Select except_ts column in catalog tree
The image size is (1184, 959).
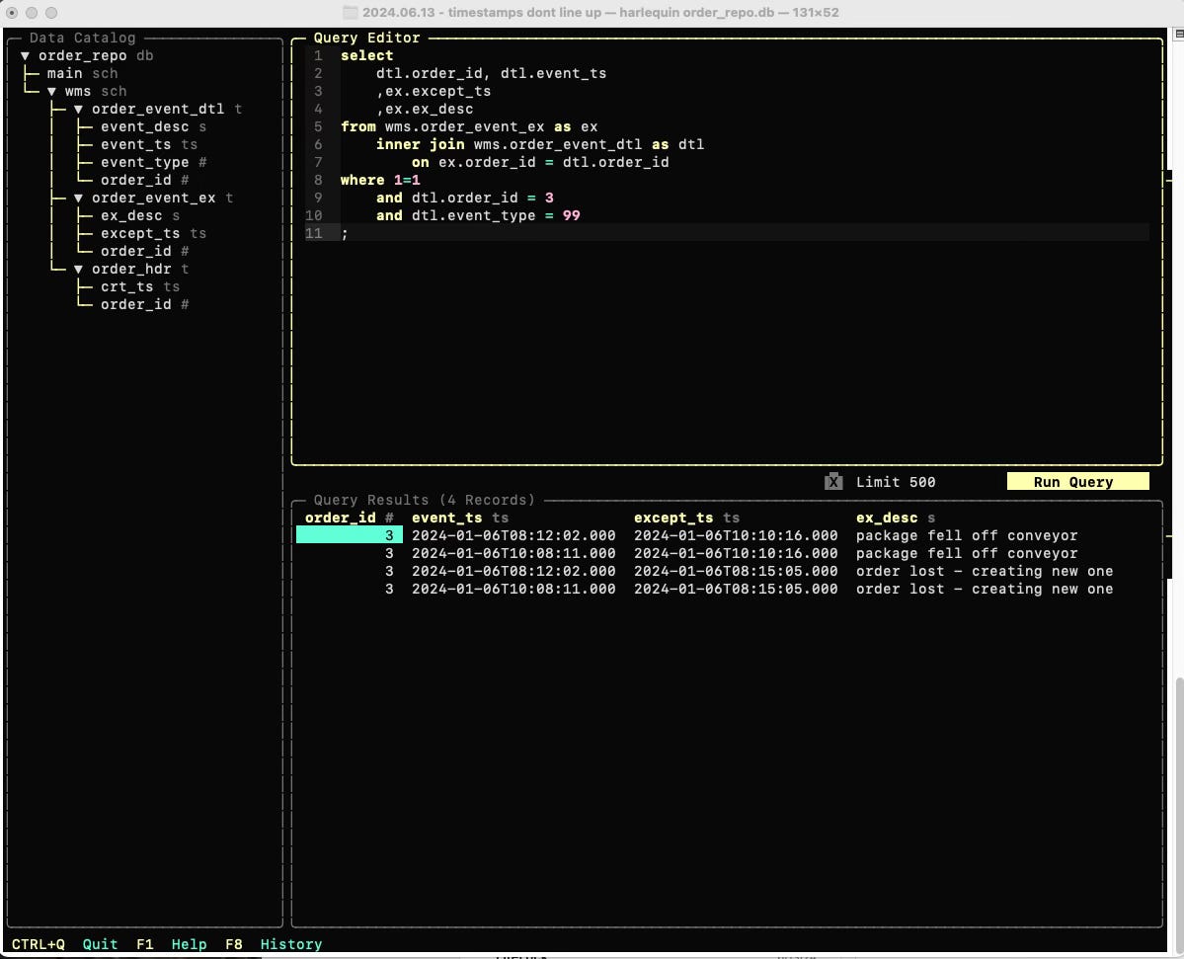(153, 233)
